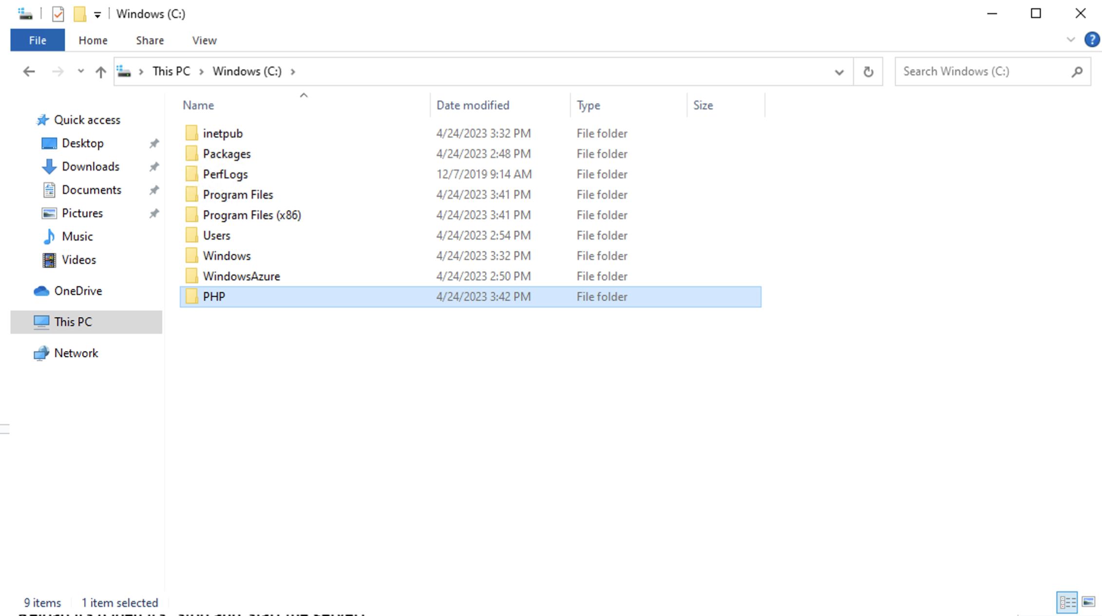Unpin Desktop from Quick access

(x=154, y=143)
